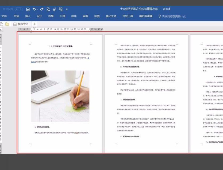
Task: Click the 告诉我你想要做什么 search field
Action: (x=174, y=16)
